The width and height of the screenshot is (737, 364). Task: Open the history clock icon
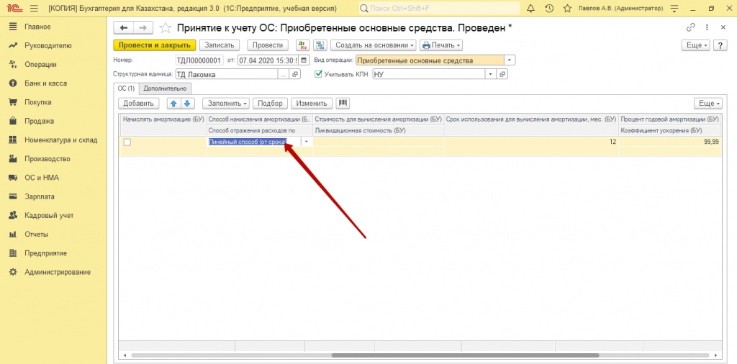pos(549,9)
